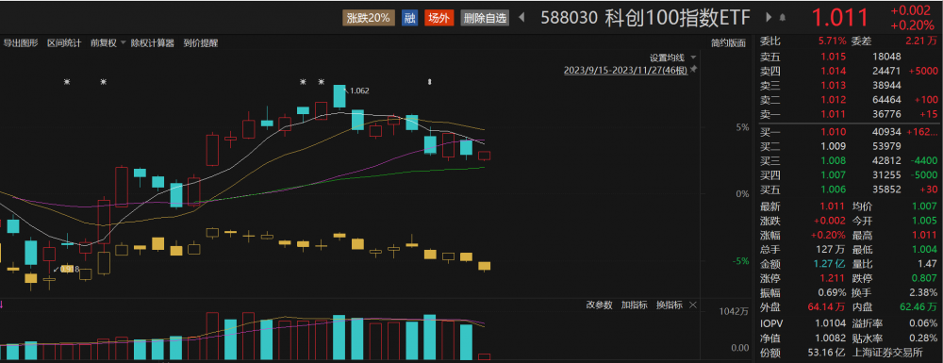Click the 买一 volume 40934
The height and width of the screenshot is (363, 943).
point(886,132)
